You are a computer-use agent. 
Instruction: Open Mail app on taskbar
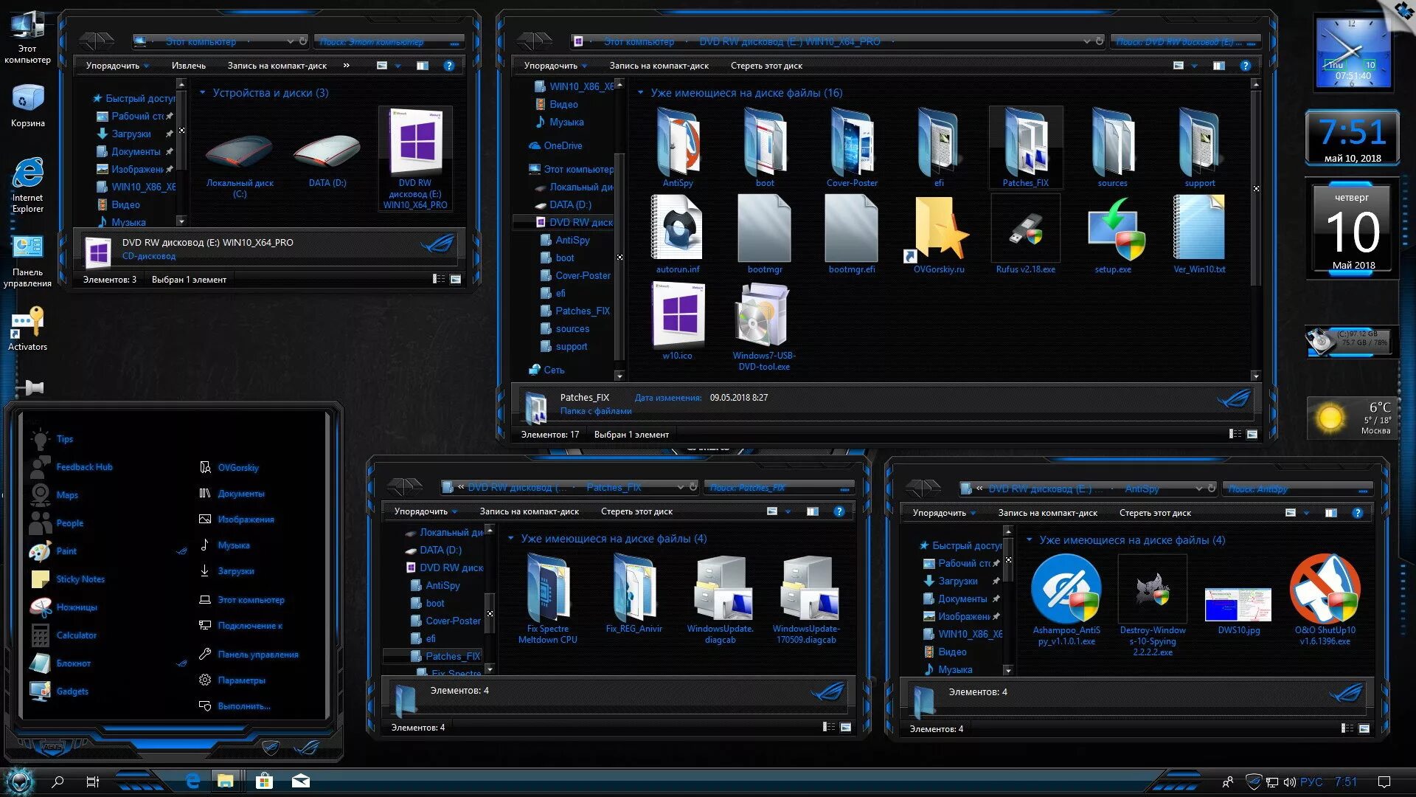(300, 782)
